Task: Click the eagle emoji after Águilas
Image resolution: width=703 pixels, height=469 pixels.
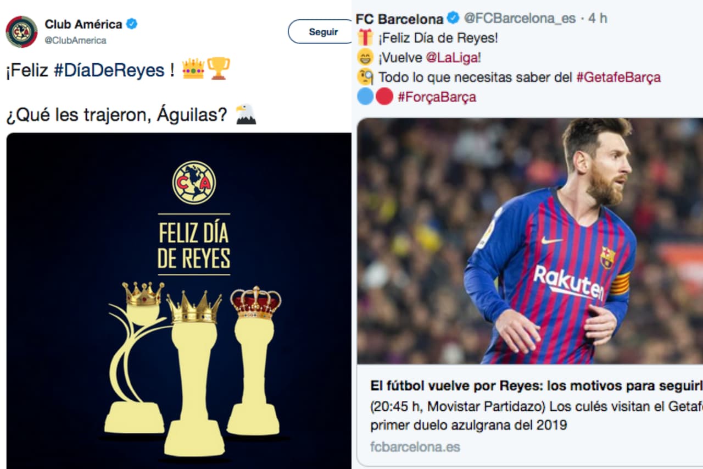Action: tap(246, 115)
